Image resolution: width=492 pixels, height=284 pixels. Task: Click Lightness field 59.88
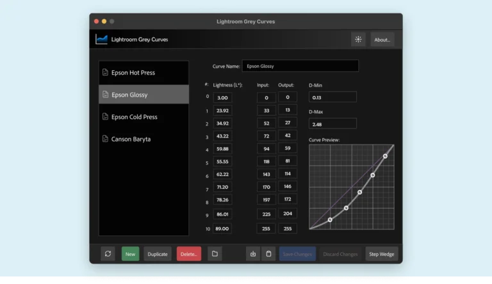pos(222,148)
